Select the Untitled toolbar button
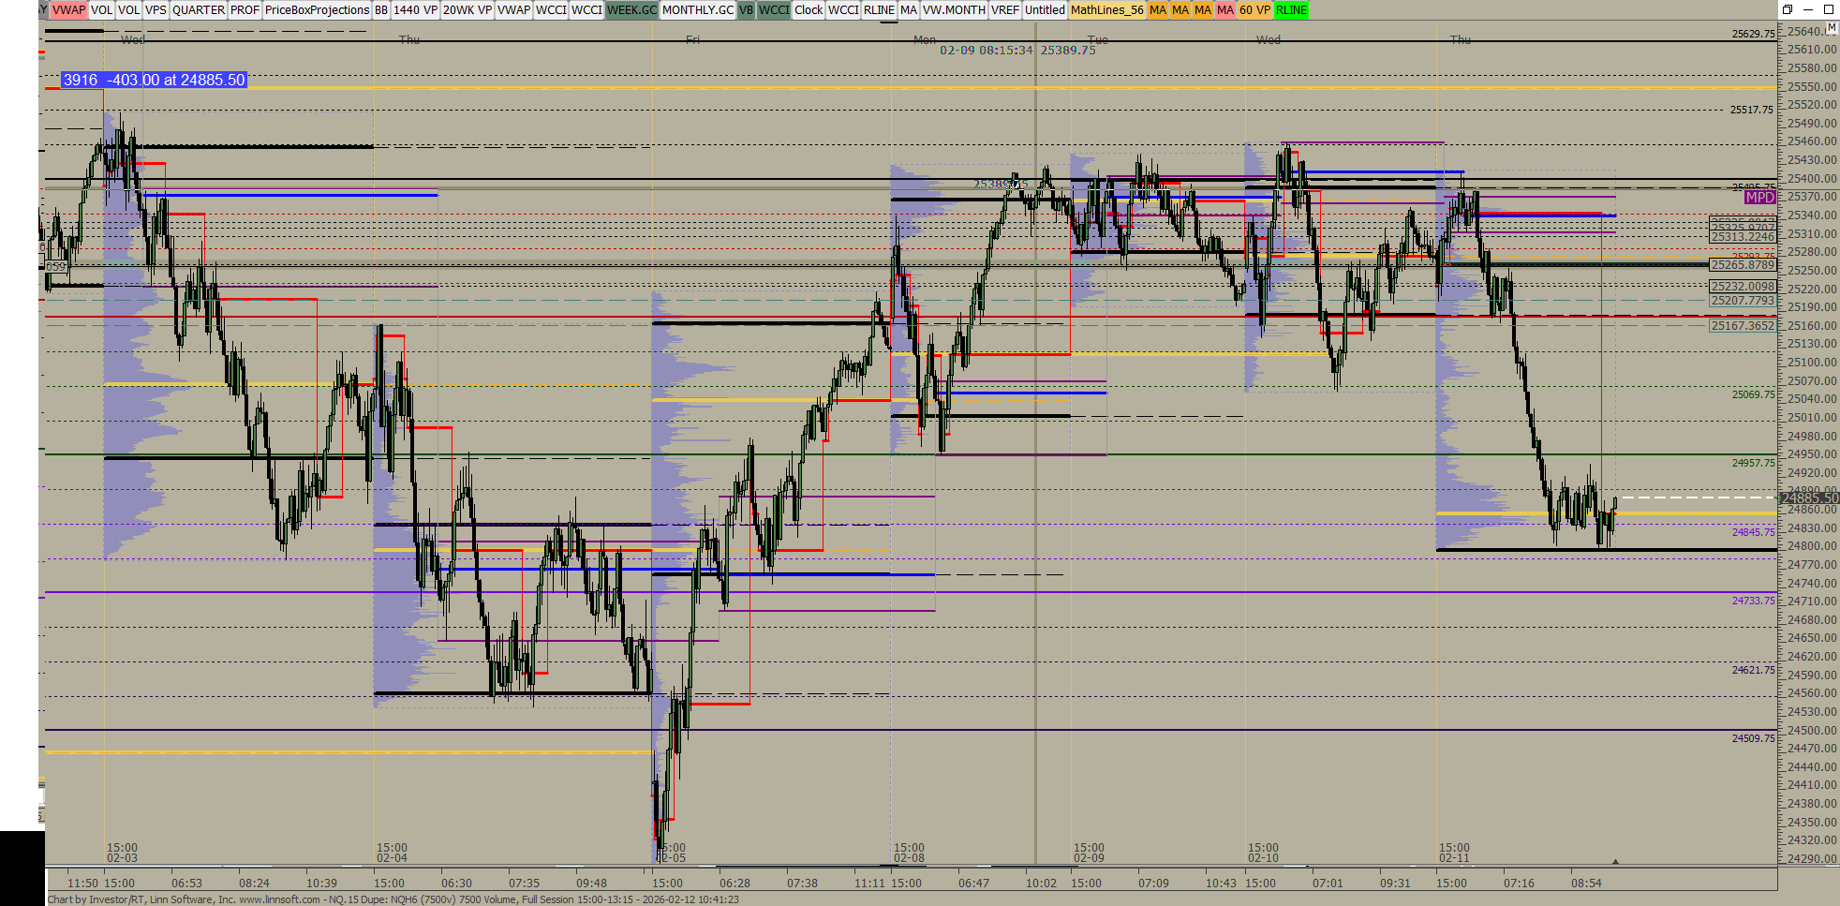1840x906 pixels. [1045, 10]
